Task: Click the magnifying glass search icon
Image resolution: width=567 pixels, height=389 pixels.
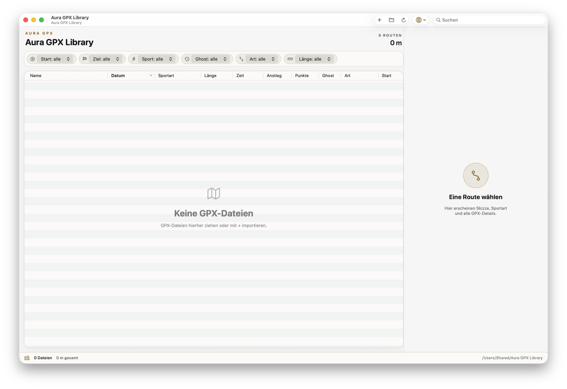Action: pos(438,20)
